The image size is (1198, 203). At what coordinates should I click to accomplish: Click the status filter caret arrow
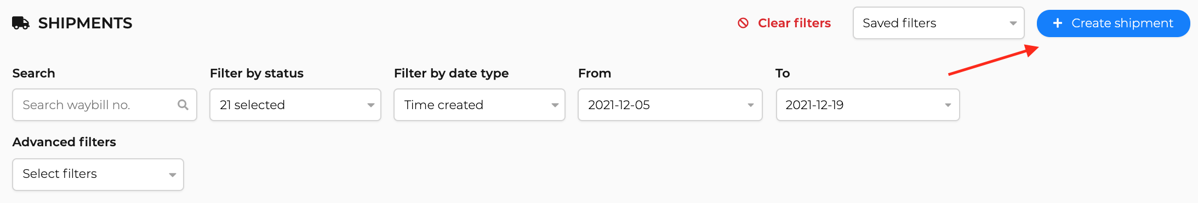pos(371,105)
